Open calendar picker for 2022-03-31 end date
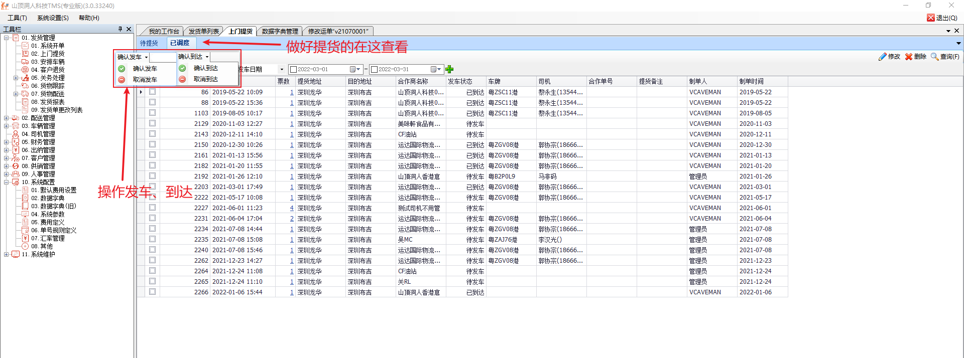This screenshot has height=358, width=964. 434,69
